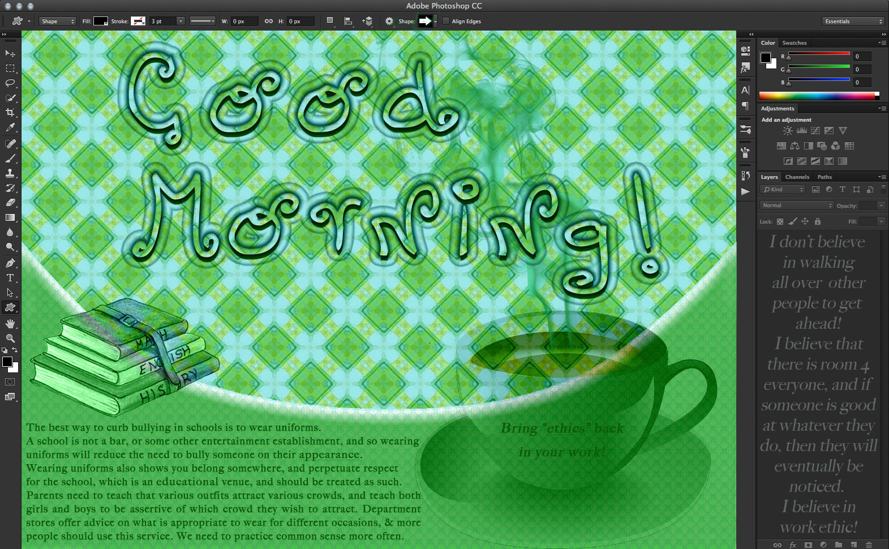Screen dimensions: 889x549
Task: Open the Color panel flyout menu
Action: click(x=882, y=43)
